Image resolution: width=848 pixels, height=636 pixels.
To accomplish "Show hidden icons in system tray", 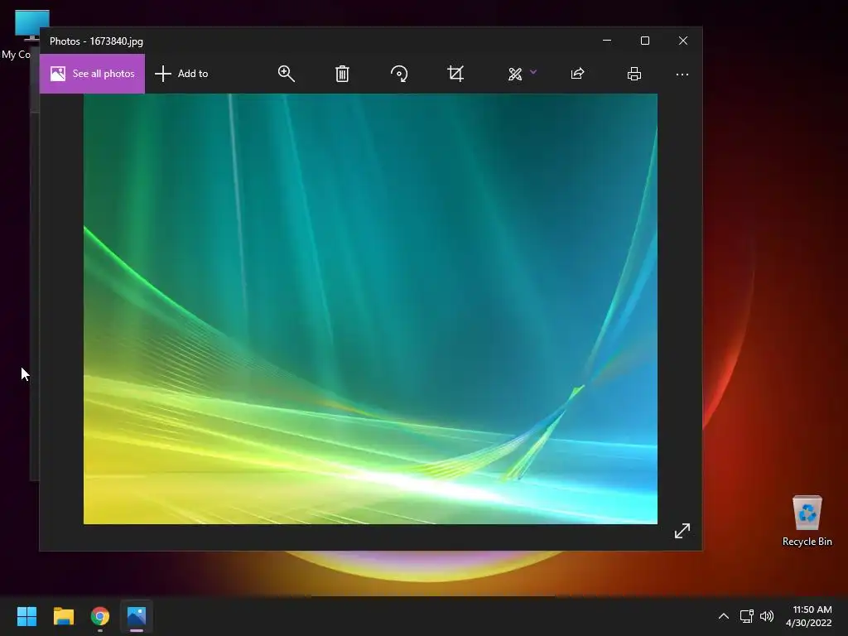I will (723, 616).
